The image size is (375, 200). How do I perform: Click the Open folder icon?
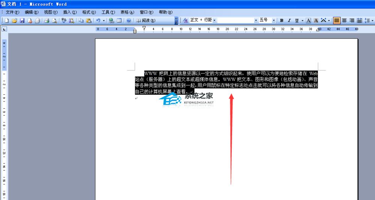click(14, 21)
